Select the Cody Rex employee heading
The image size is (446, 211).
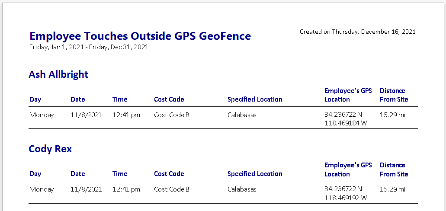click(50, 149)
